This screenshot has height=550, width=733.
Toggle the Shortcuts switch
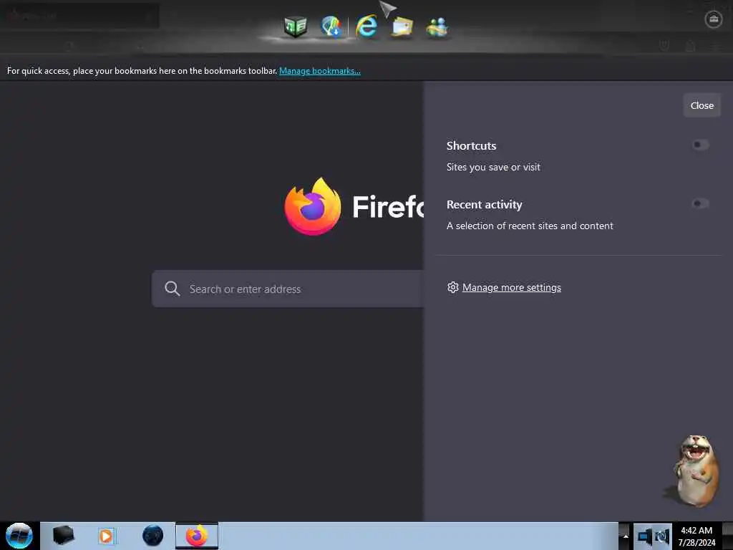pyautogui.click(x=700, y=145)
